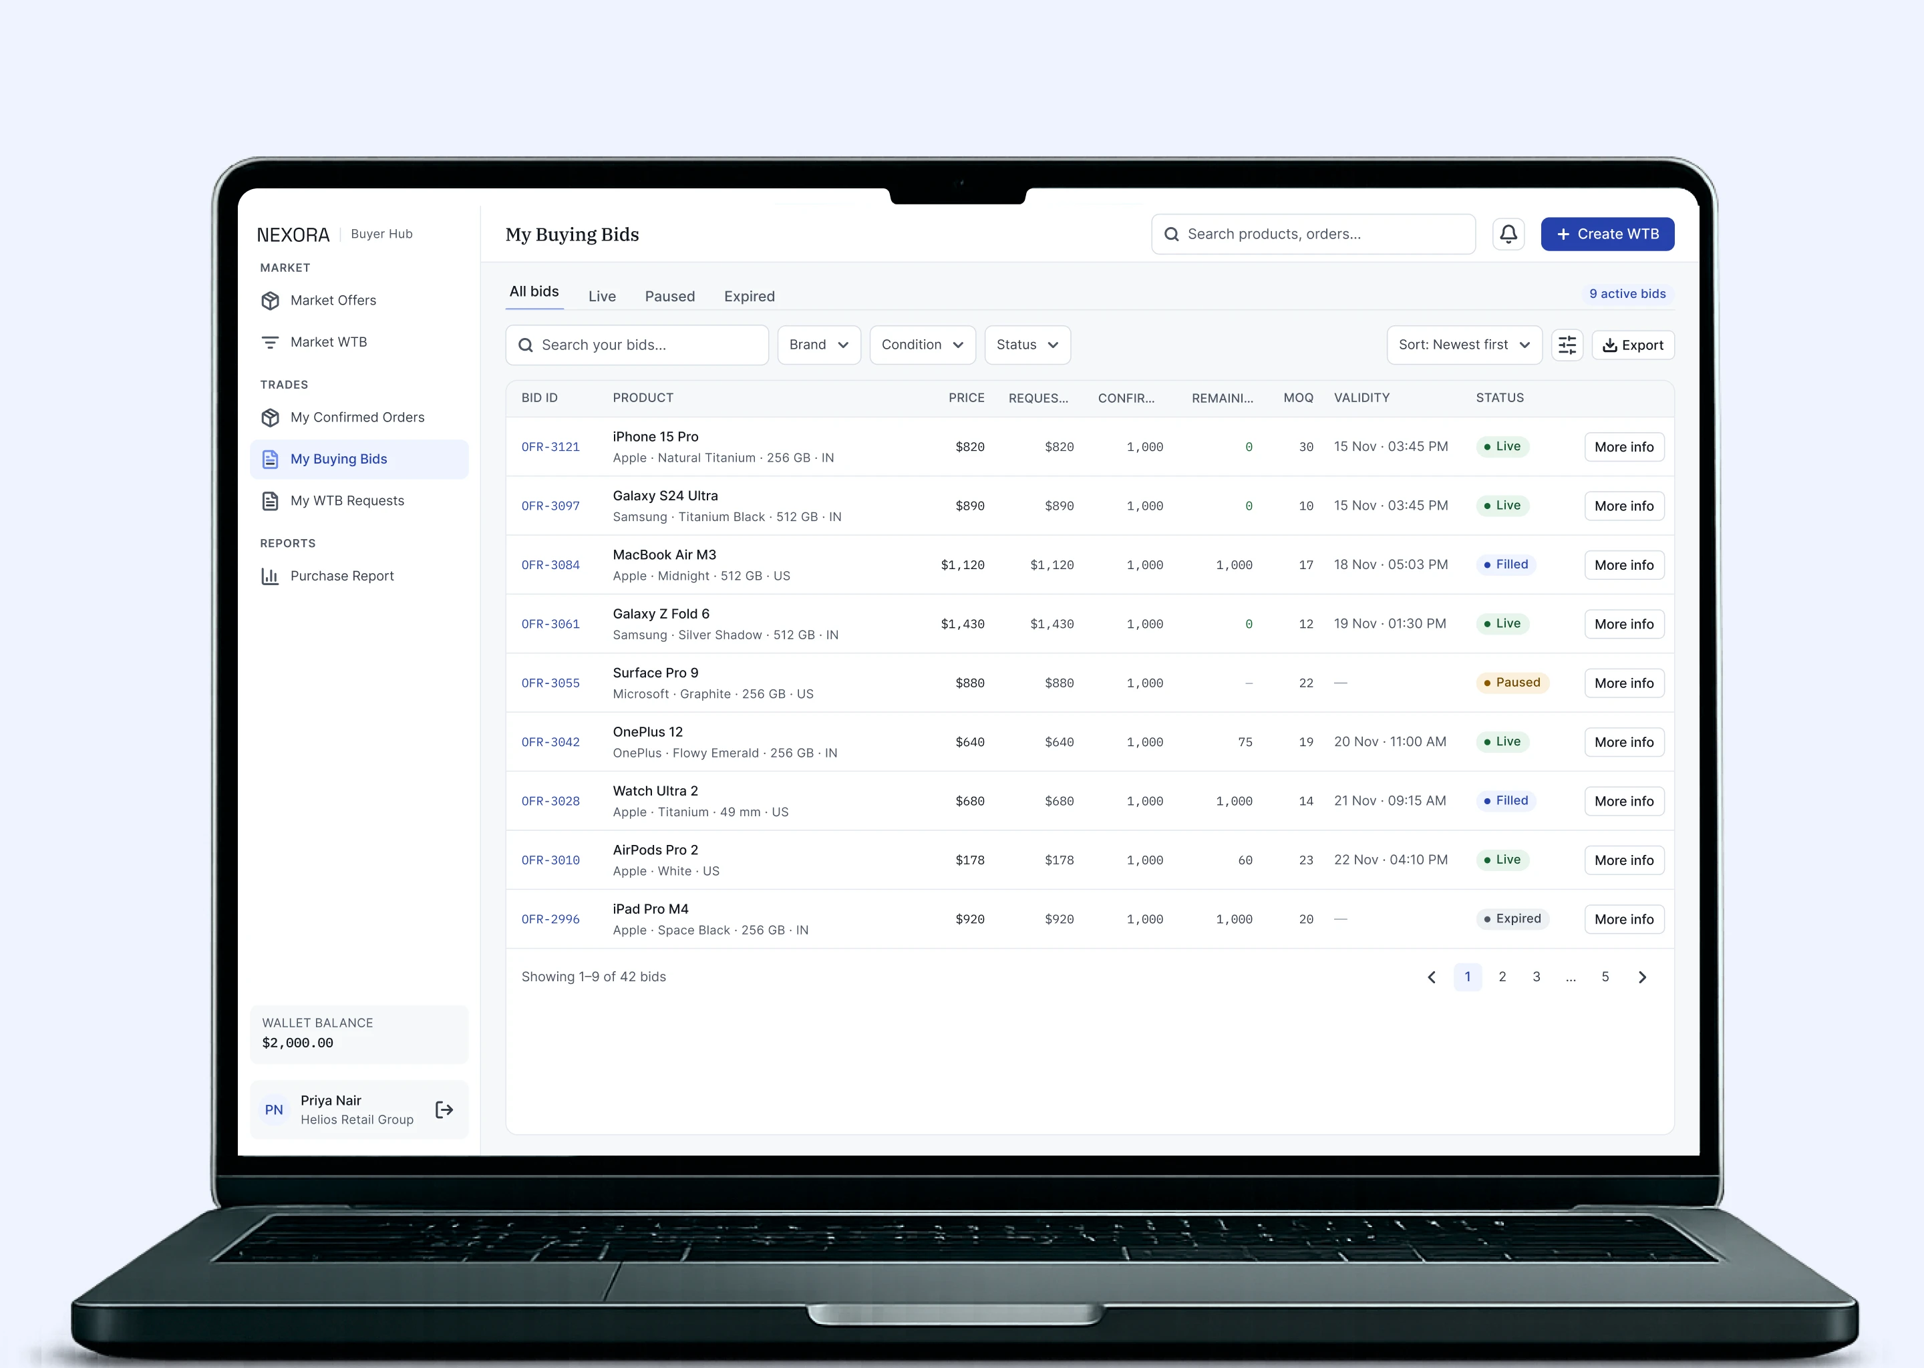Viewport: 1924px width, 1368px height.
Task: Click the My Confirmed Orders cube icon
Action: tap(271, 417)
